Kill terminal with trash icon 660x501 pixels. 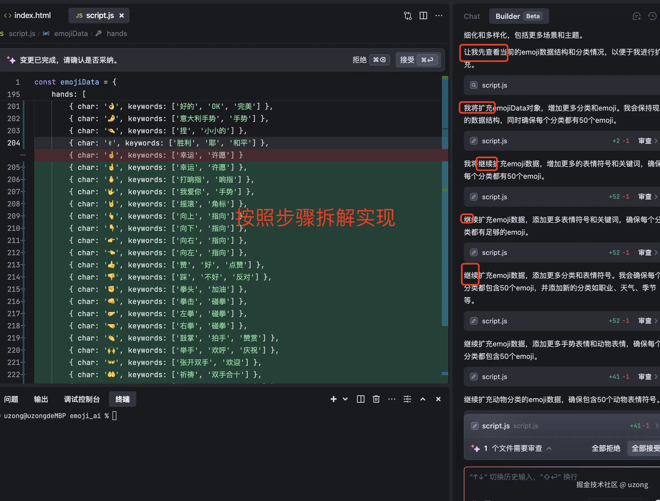376,399
